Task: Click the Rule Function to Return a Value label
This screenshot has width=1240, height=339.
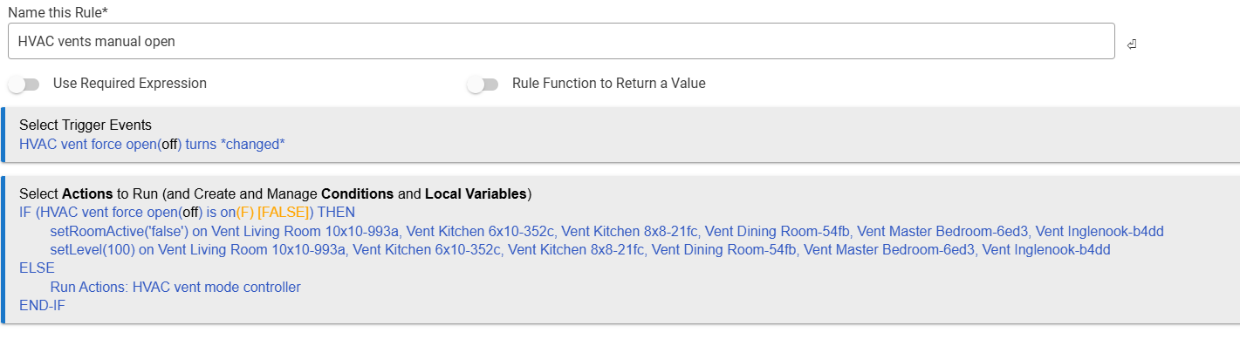Action: (x=609, y=84)
